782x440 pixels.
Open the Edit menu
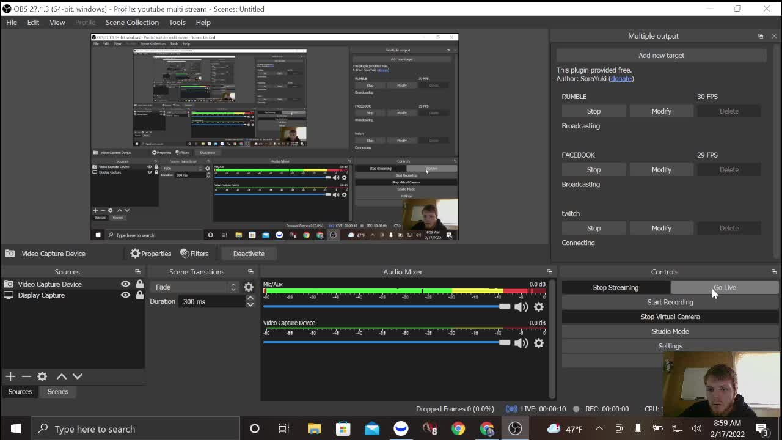tap(33, 23)
